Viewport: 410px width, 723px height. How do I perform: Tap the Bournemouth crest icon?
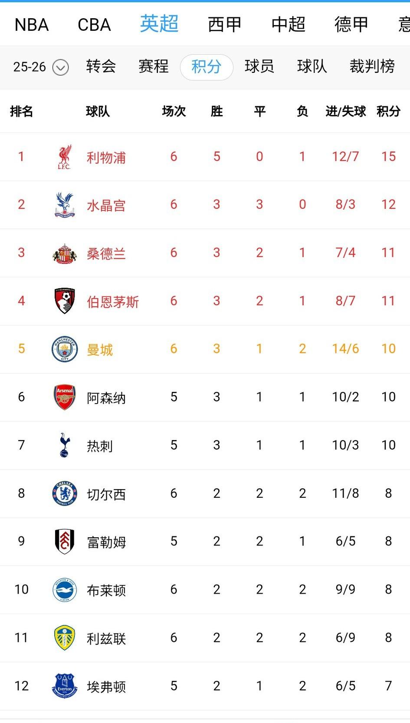64,301
